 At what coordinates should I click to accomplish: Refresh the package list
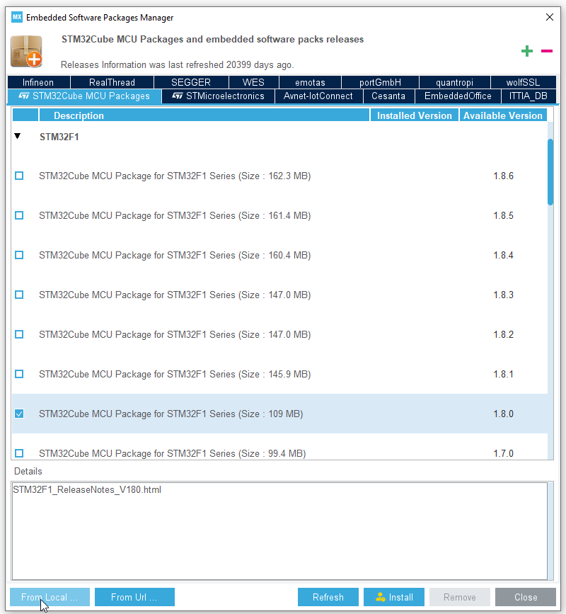pos(328,597)
